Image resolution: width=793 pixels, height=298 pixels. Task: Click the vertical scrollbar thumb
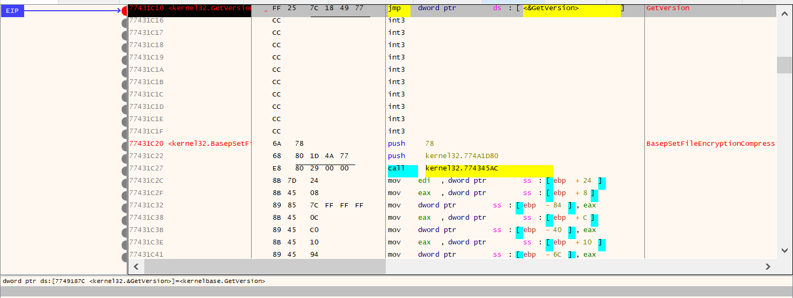pyautogui.click(x=784, y=64)
